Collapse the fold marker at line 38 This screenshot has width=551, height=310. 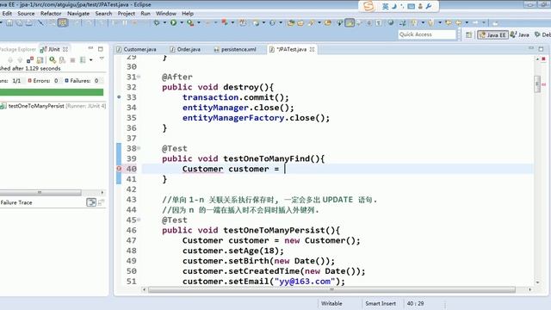pyautogui.click(x=139, y=148)
